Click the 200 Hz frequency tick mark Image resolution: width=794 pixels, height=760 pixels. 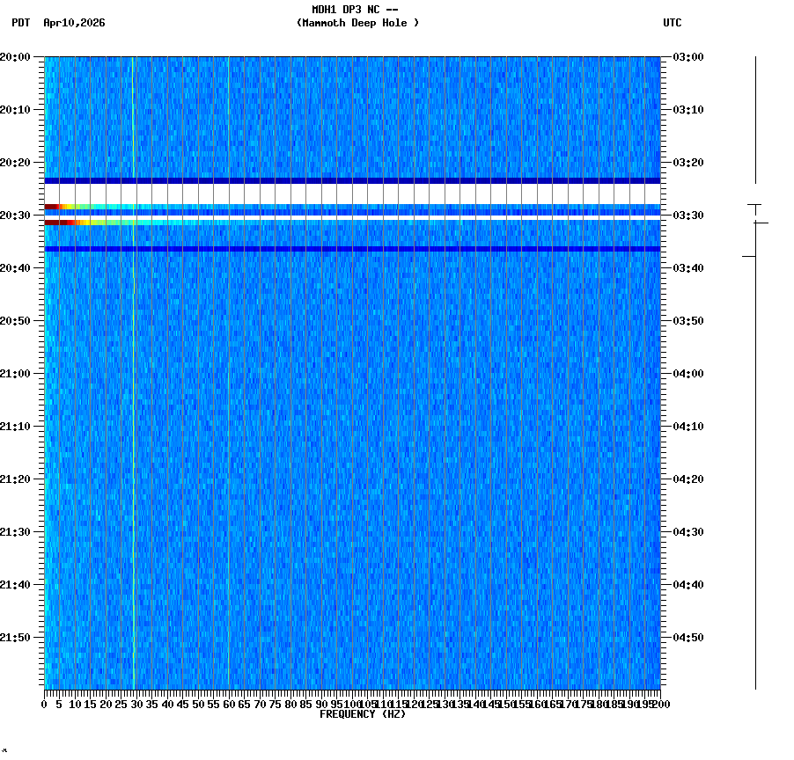pos(658,695)
